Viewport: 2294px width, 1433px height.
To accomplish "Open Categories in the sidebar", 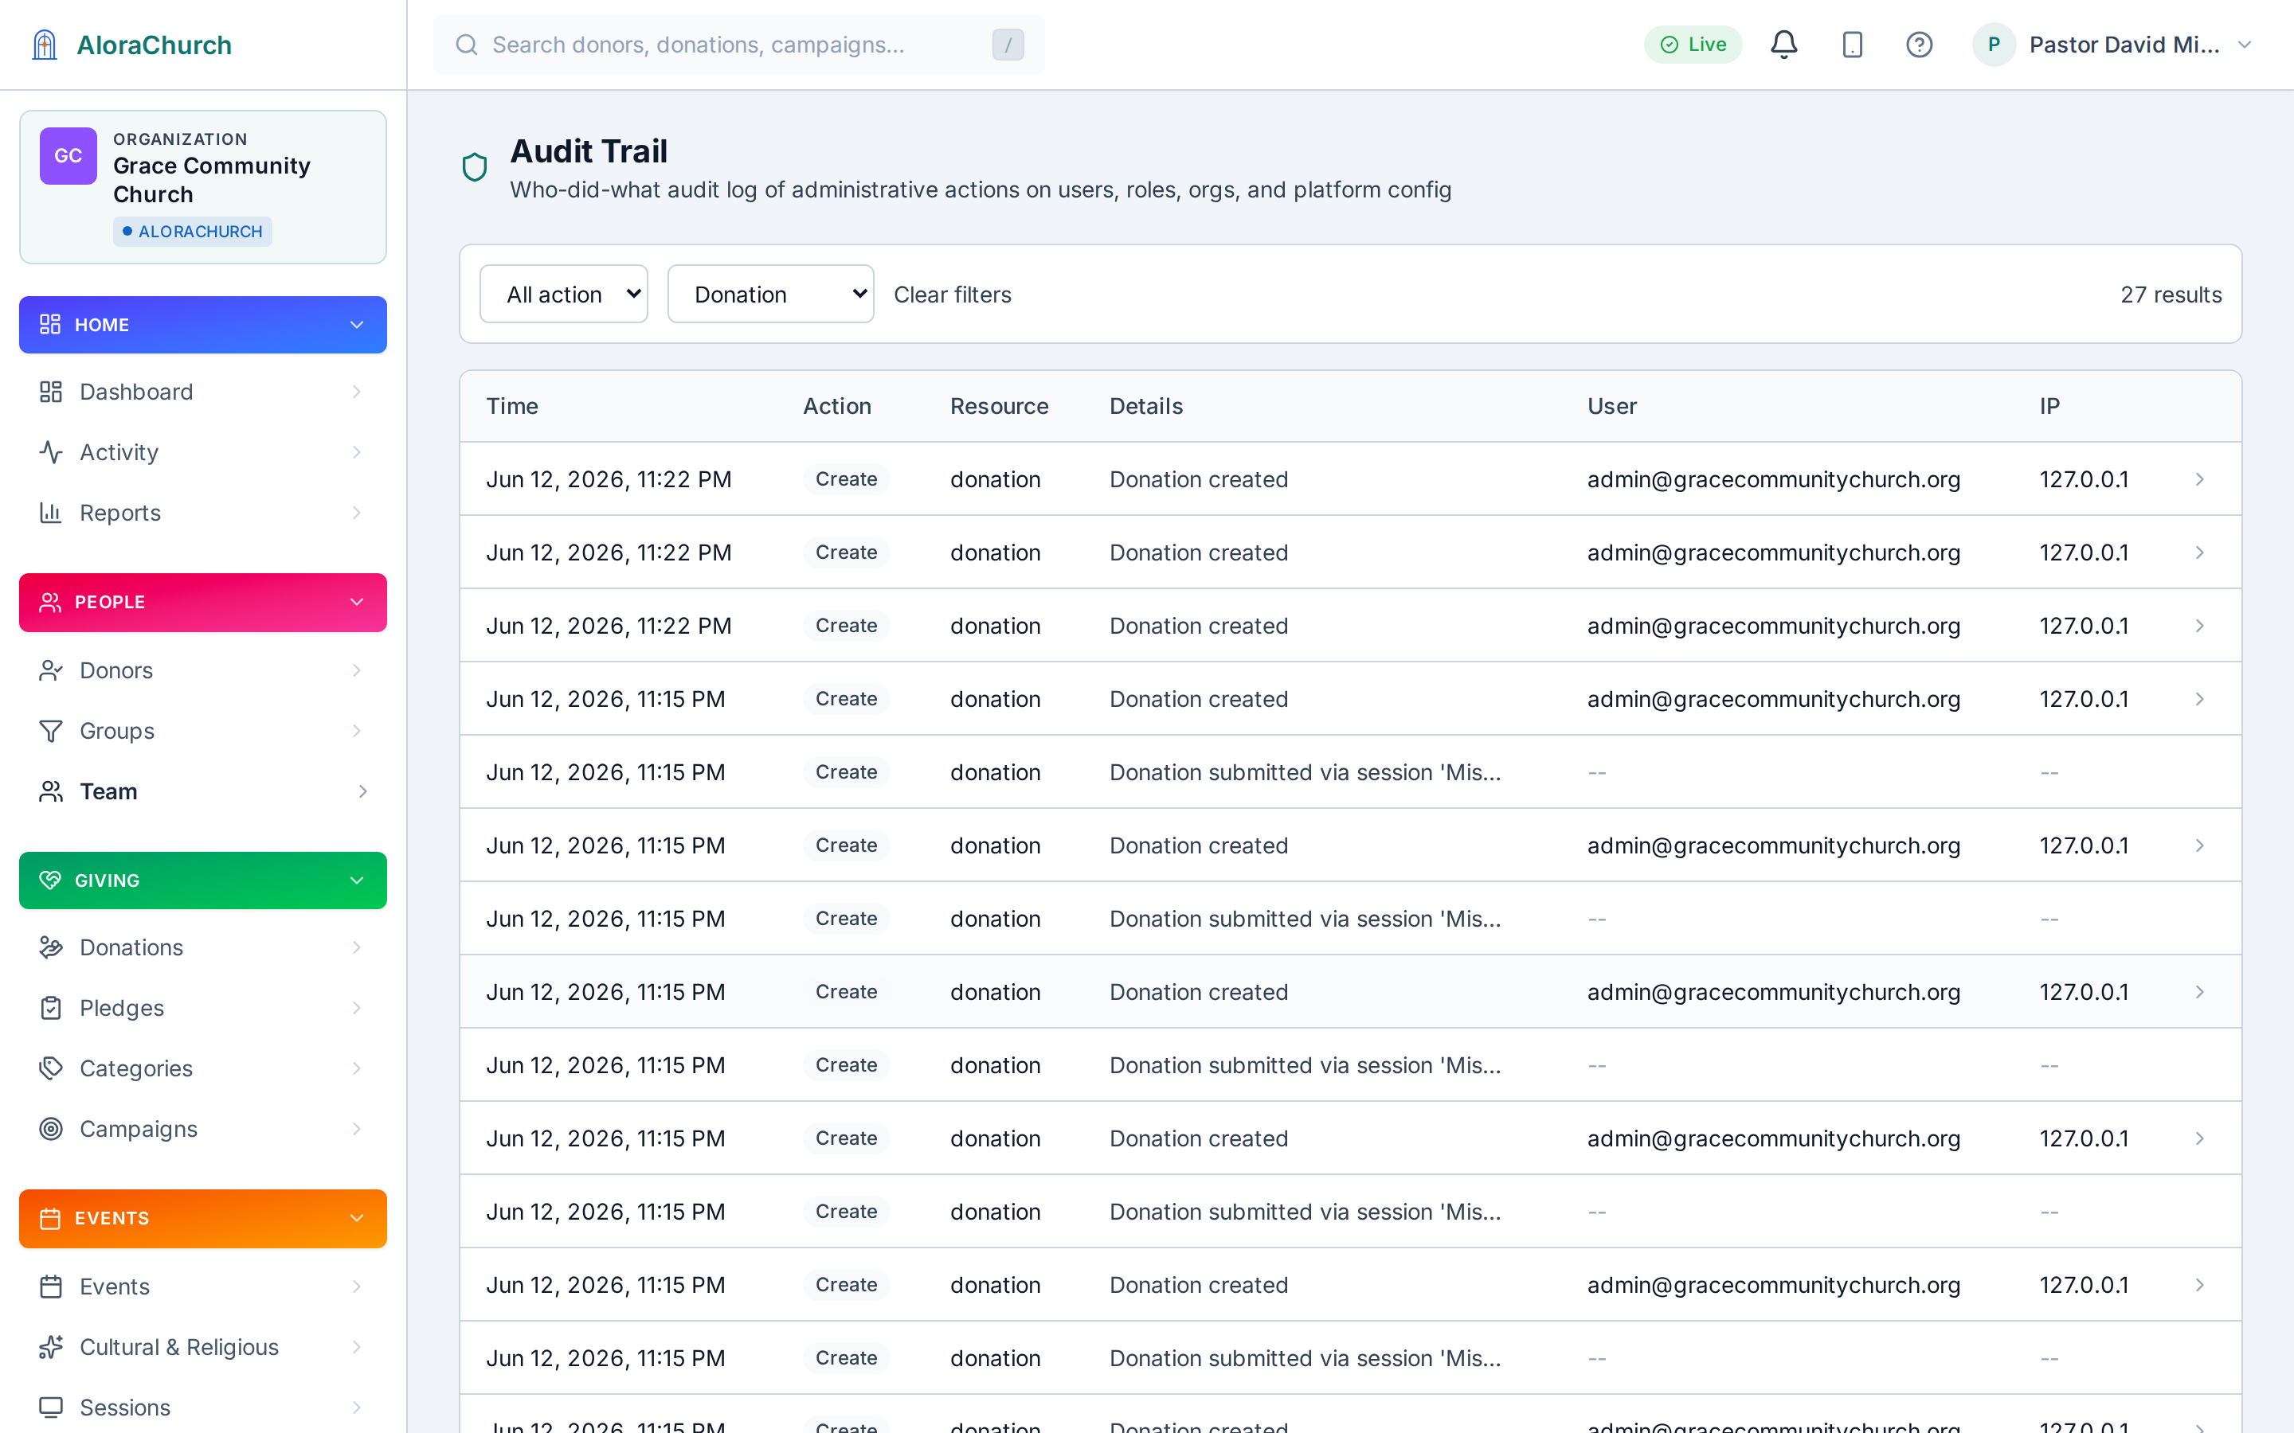I will 203,1069.
